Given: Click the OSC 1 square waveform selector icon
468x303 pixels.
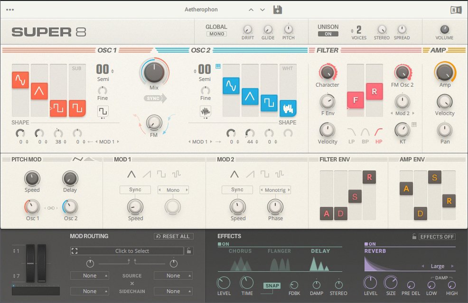Looking at the screenshot, I should 103,111.
